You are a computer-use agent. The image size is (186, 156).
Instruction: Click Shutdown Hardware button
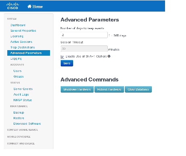[77, 89]
